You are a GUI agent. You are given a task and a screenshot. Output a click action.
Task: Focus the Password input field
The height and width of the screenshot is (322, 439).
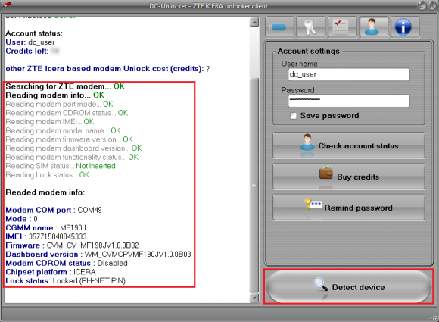tap(349, 101)
